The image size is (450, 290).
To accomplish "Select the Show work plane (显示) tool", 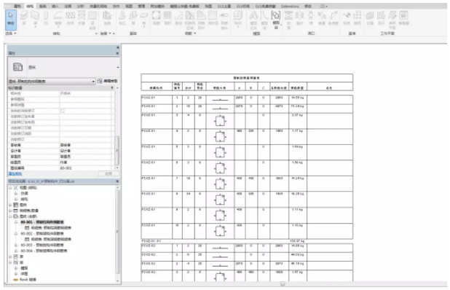I will [381, 18].
